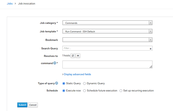Choose Execute now schedule
173x111 pixels.
[x=64, y=91]
